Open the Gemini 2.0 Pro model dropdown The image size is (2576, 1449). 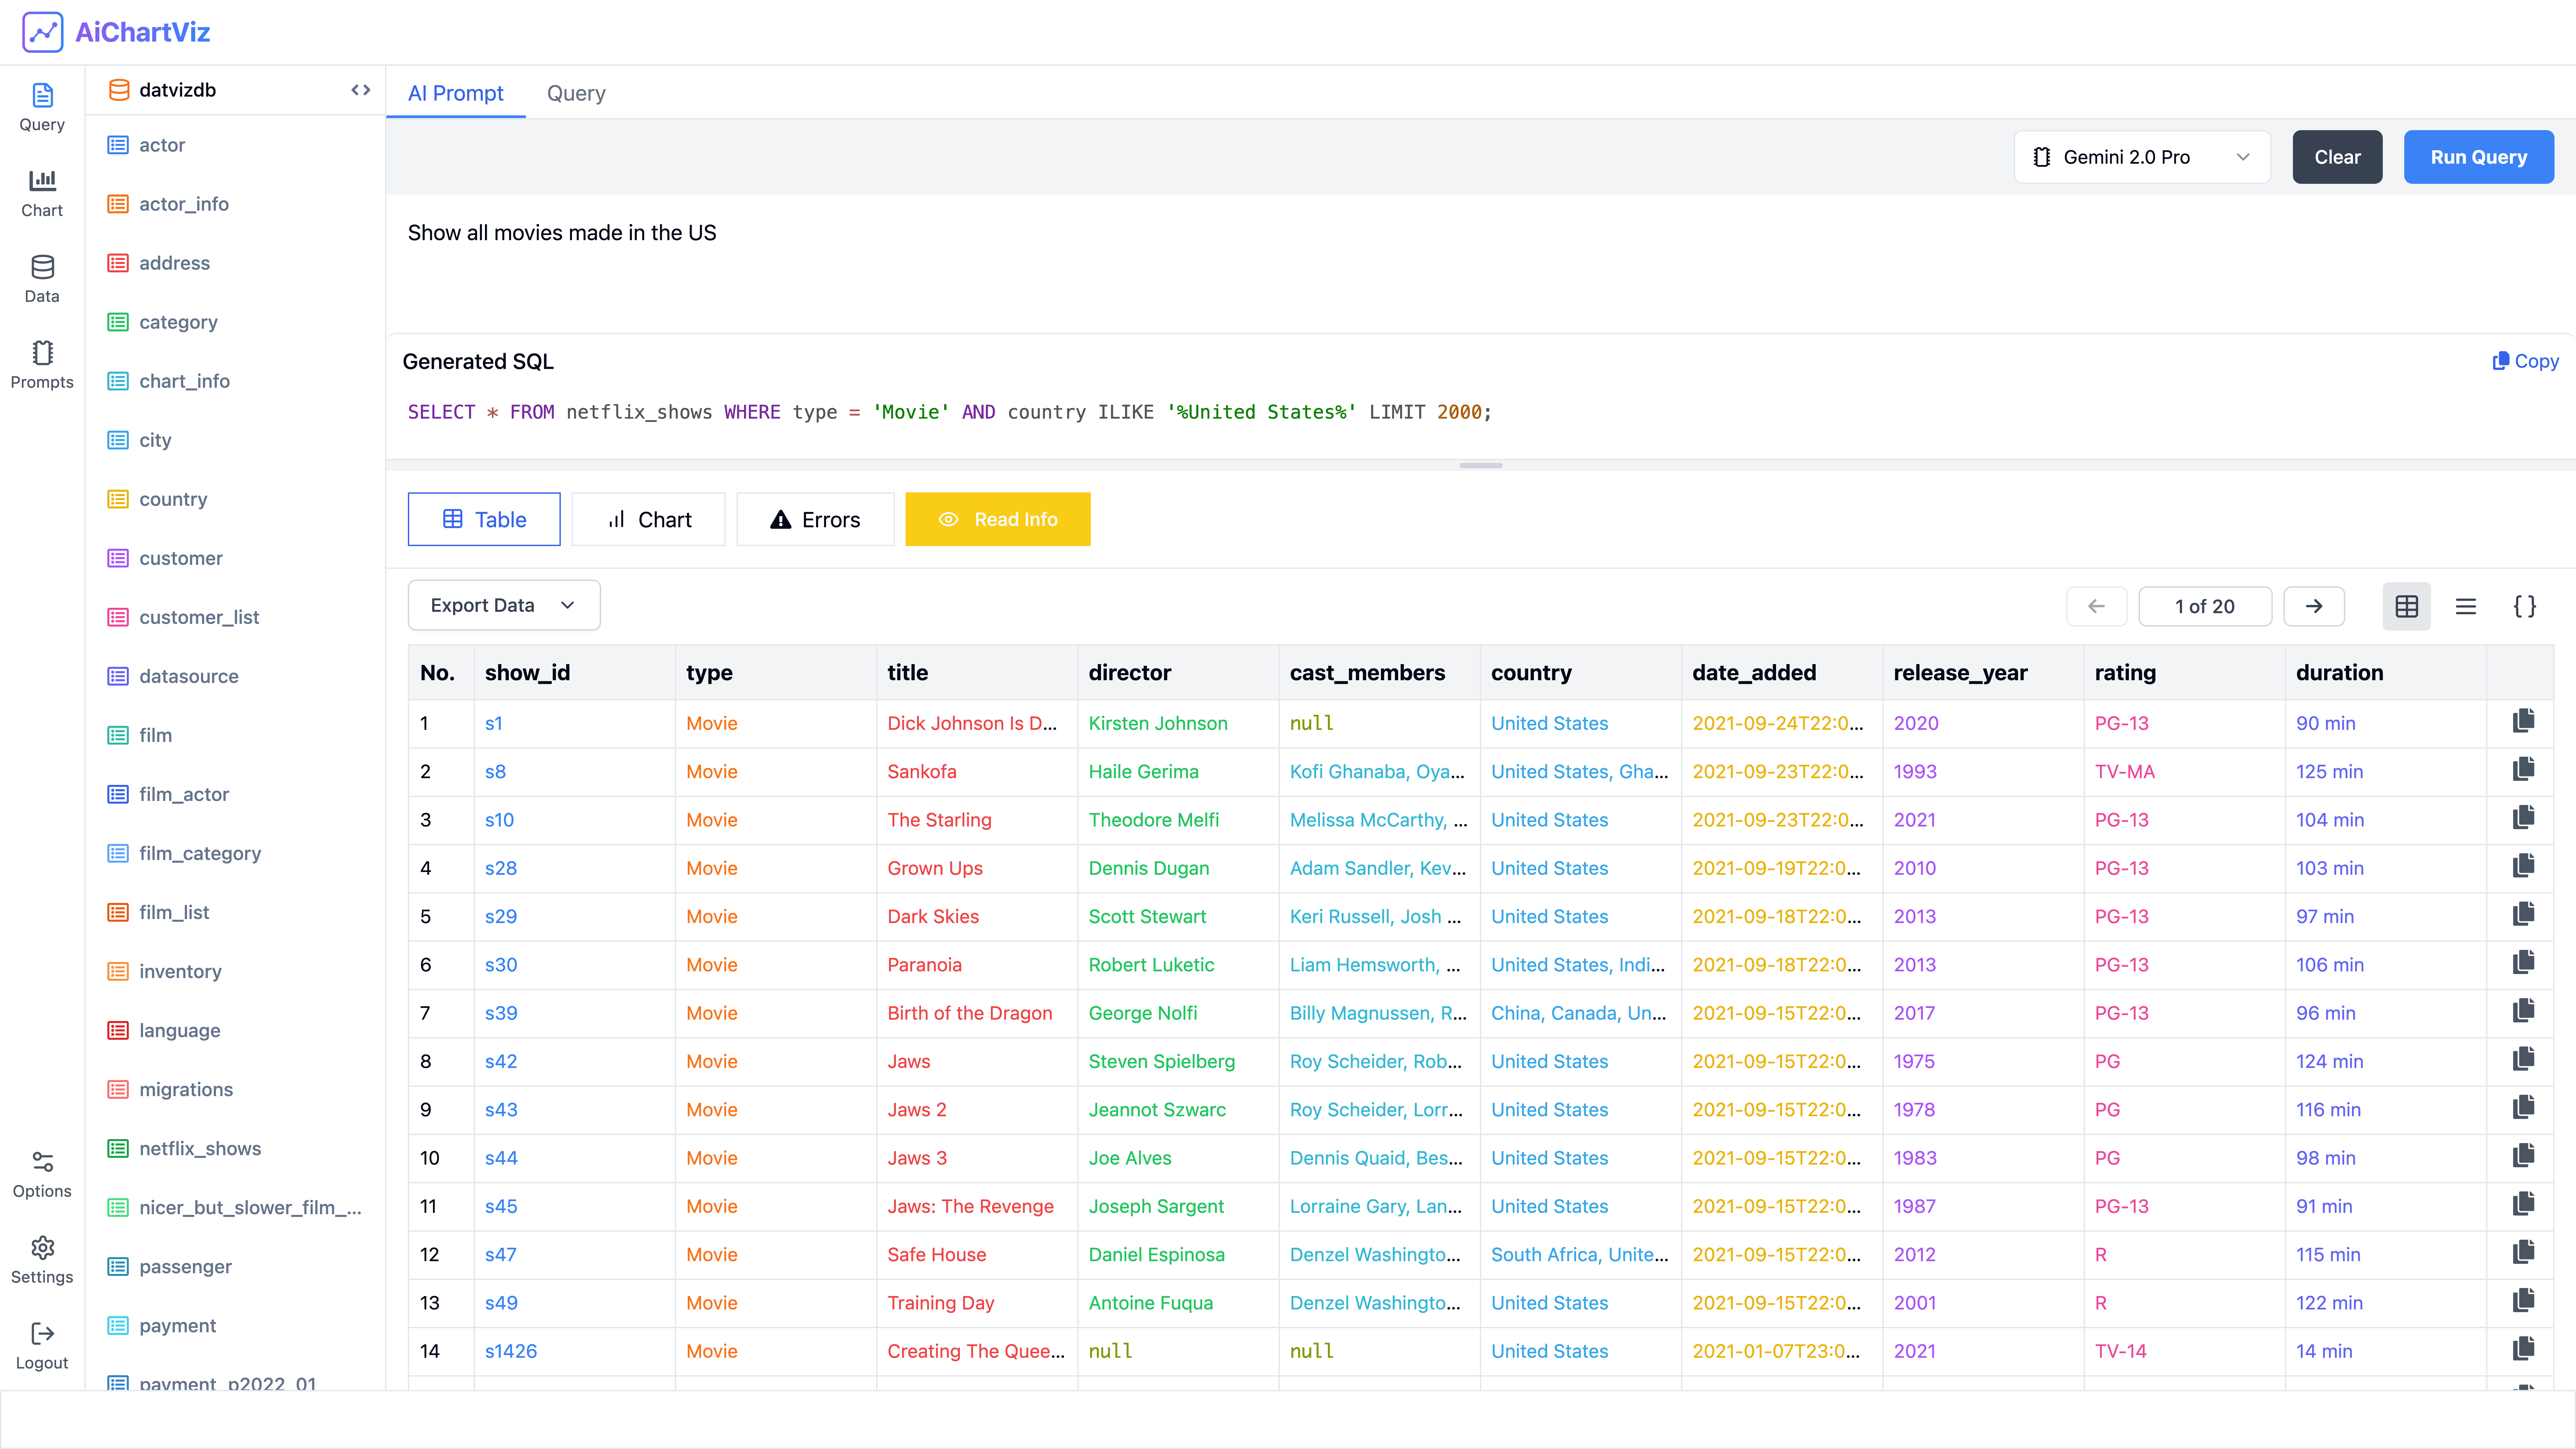[x=2142, y=157]
